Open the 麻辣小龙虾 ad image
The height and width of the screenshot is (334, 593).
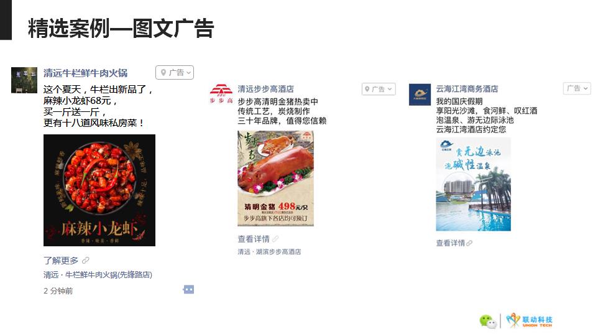click(x=99, y=190)
